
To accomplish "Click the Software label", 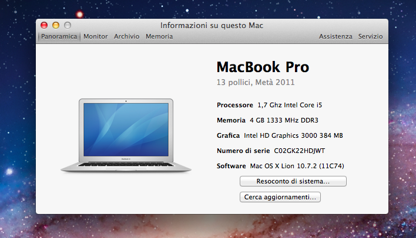I will pos(232,166).
